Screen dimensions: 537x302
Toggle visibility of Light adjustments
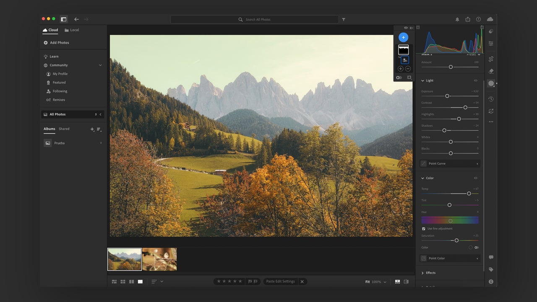coord(475,81)
